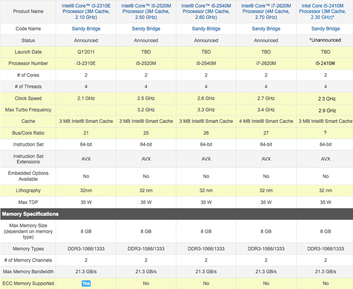Screen dimensions: 353x289
Task: Click the Bus/Core Ratio row label
Action: (28, 133)
